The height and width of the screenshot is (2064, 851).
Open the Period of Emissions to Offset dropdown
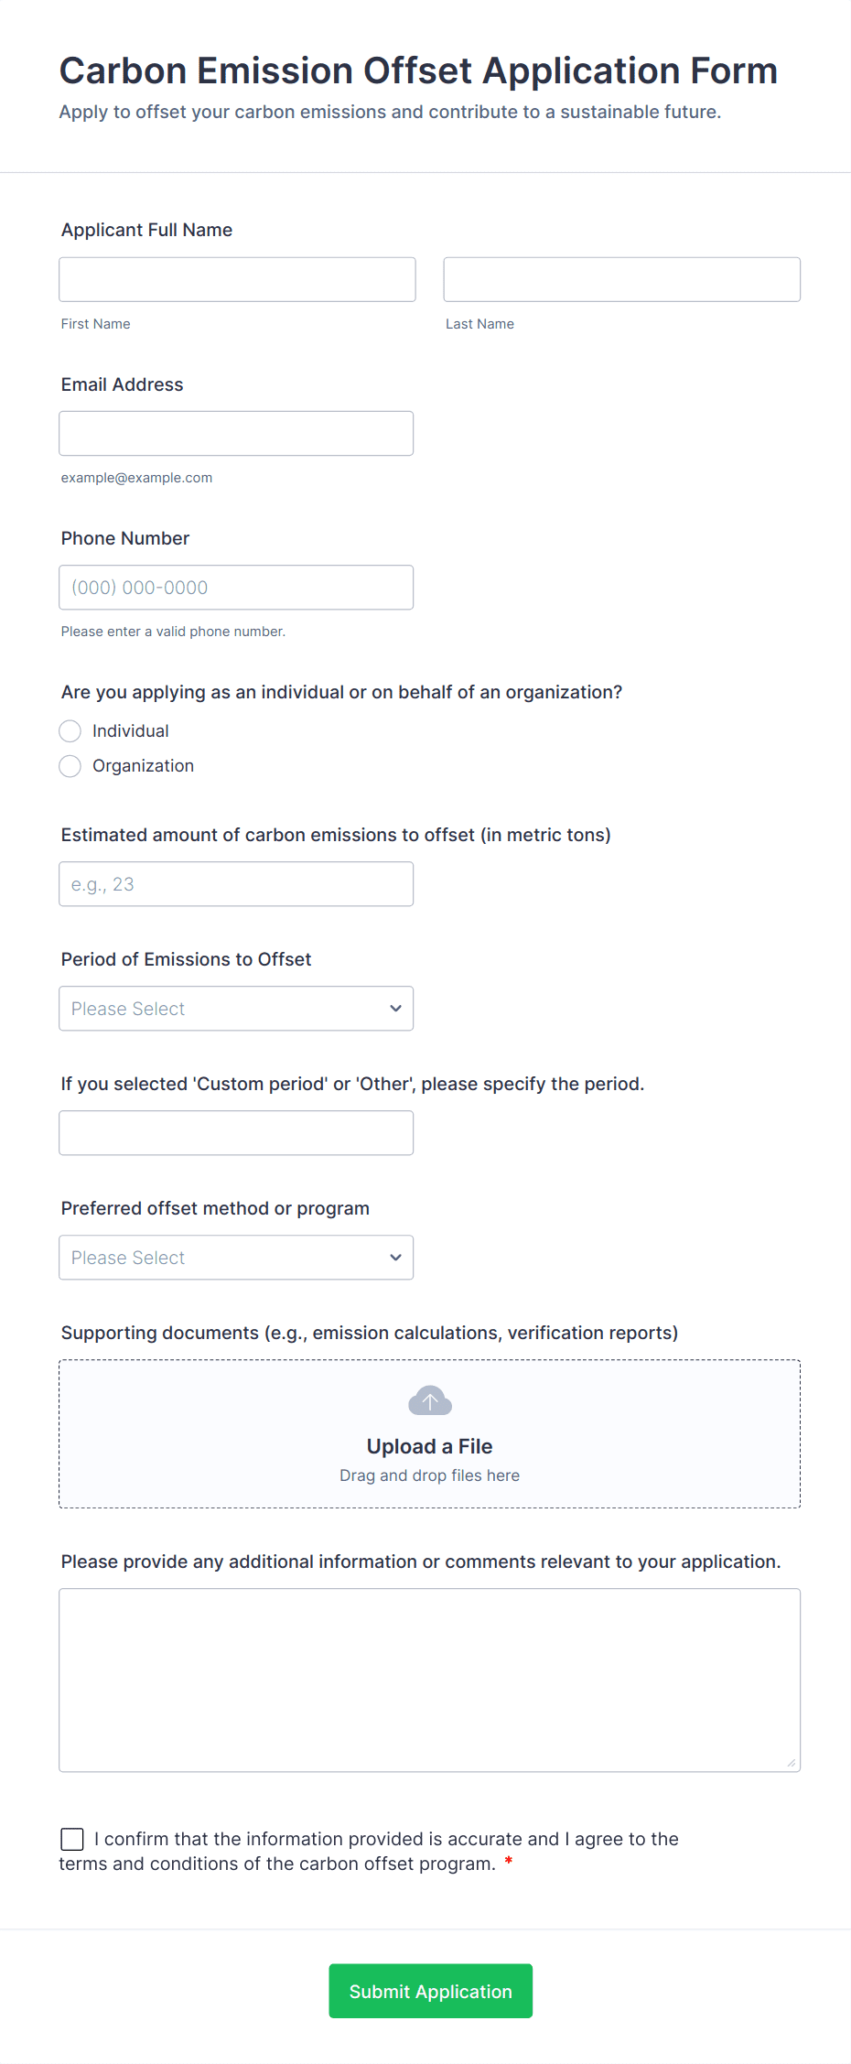(x=236, y=1009)
